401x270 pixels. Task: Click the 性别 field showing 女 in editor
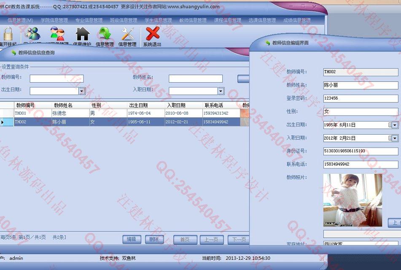pyautogui.click(x=361, y=111)
